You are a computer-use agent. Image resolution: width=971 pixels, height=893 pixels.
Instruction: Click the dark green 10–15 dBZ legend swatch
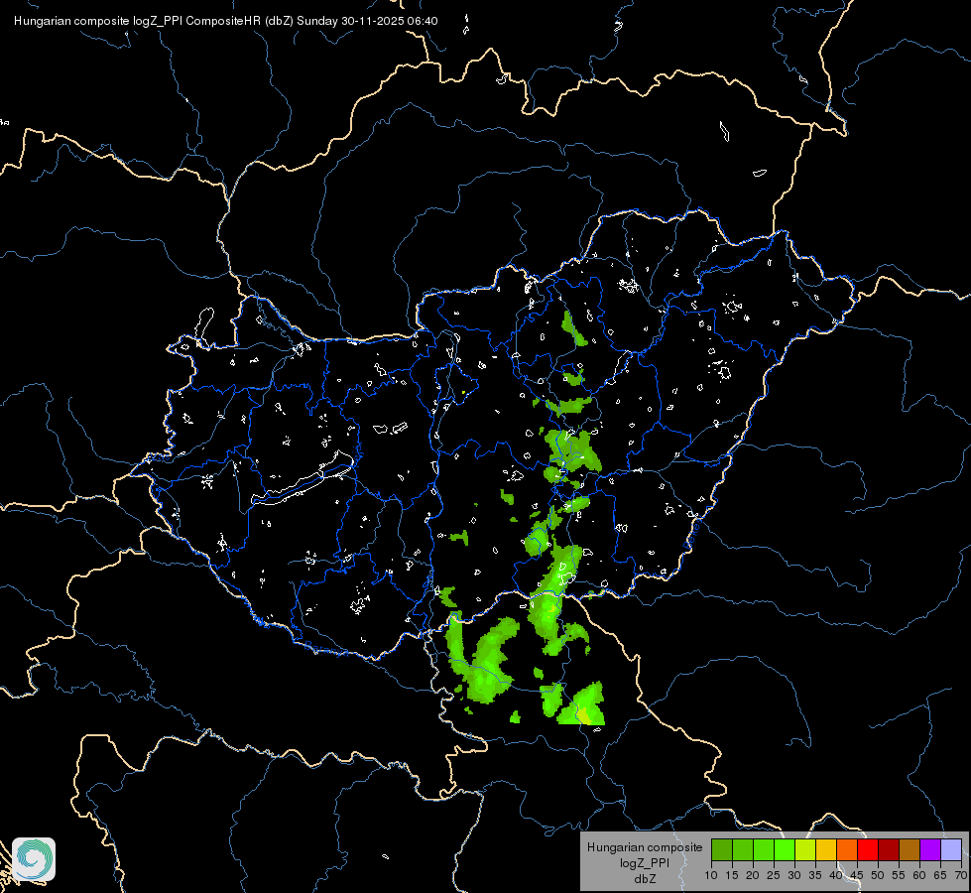[x=722, y=849]
